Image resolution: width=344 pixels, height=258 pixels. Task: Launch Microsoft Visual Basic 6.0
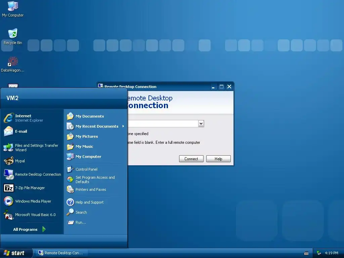click(30, 215)
